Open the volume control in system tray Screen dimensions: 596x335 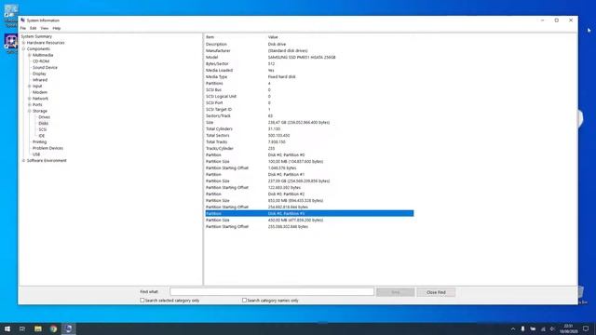552,328
